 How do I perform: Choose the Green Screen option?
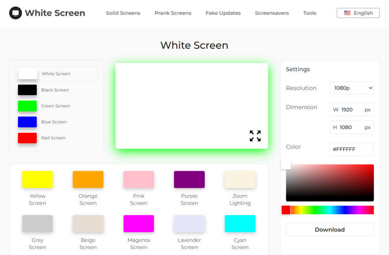click(x=27, y=106)
